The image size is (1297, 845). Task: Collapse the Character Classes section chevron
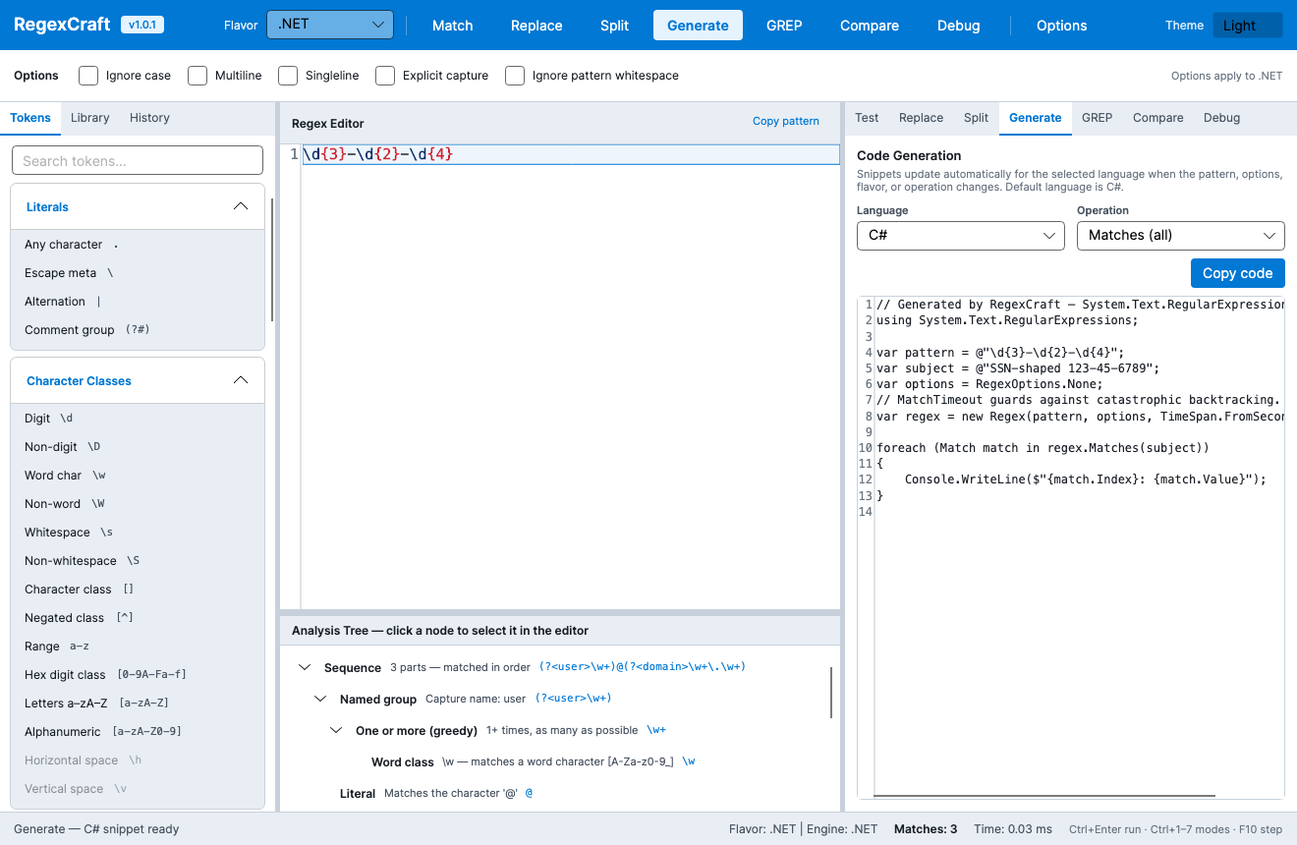[241, 381]
